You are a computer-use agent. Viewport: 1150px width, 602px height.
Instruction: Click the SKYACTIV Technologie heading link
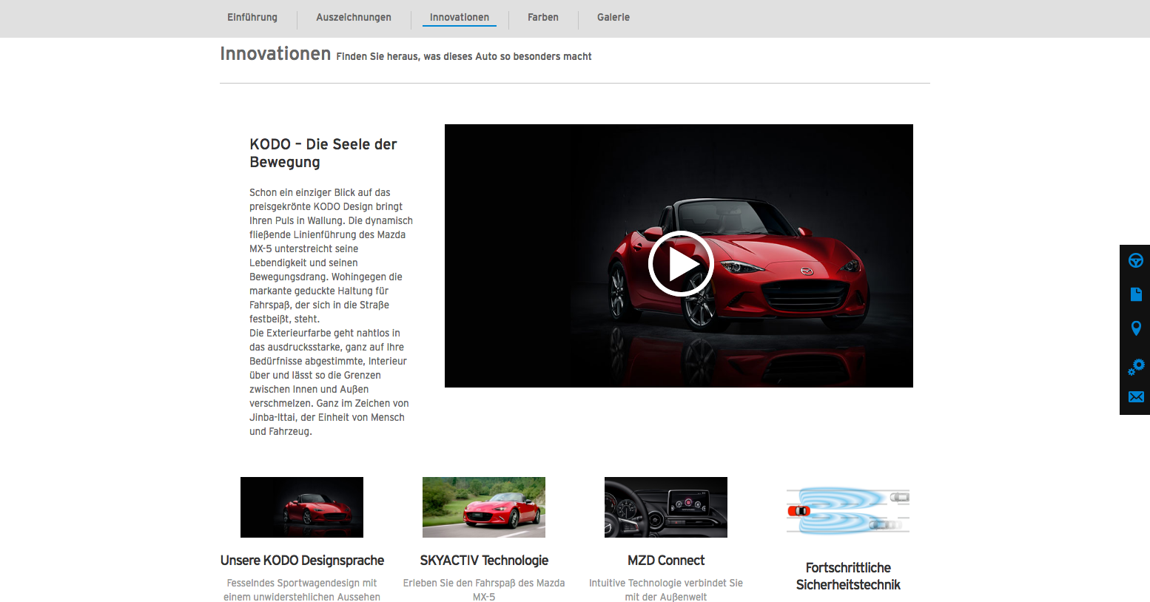point(484,561)
